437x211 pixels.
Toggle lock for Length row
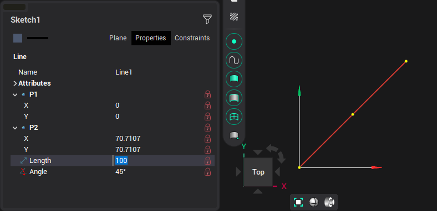point(207,161)
